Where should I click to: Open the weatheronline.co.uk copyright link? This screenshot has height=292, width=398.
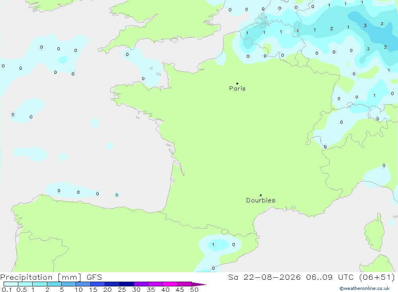click(x=365, y=288)
